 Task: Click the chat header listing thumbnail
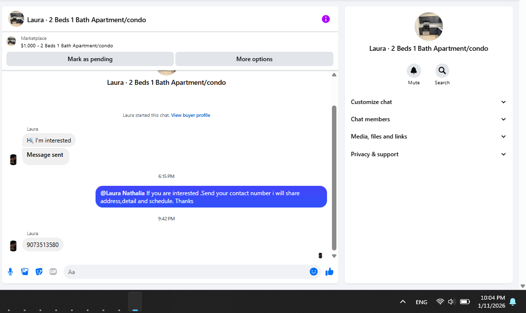[16, 19]
